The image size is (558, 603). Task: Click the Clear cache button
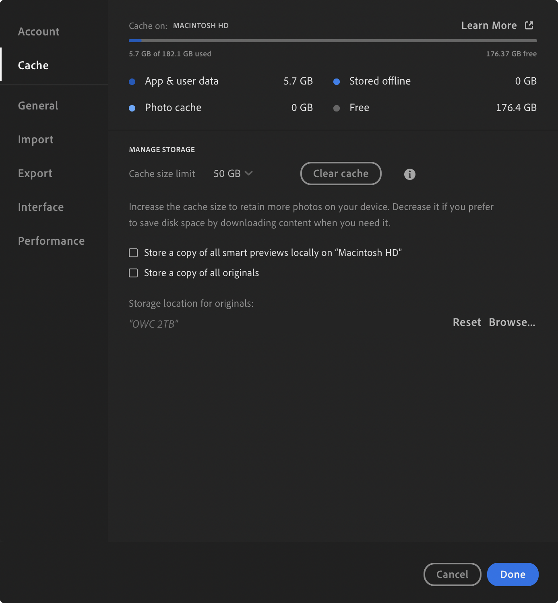tap(341, 173)
